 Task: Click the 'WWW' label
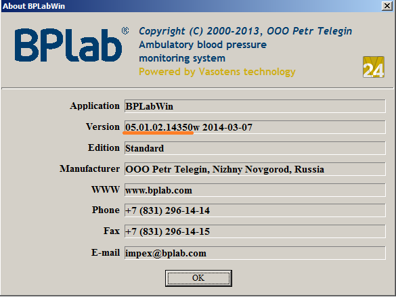click(x=106, y=189)
